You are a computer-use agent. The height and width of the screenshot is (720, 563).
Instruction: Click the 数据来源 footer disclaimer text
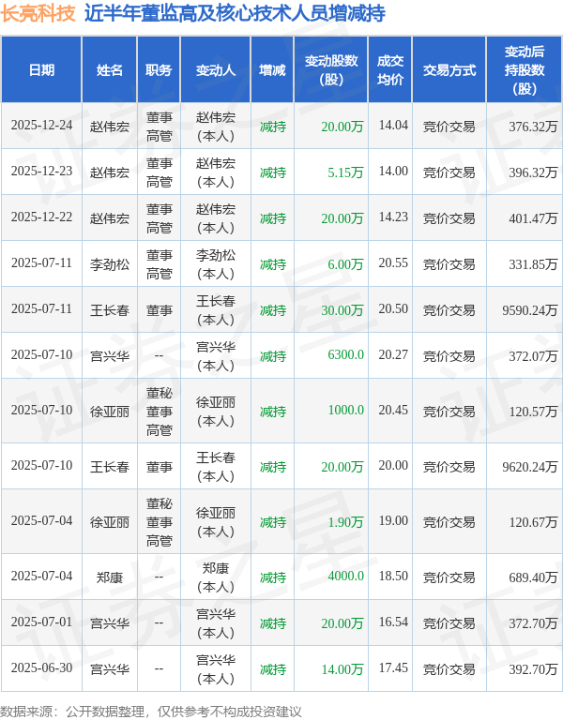151,712
